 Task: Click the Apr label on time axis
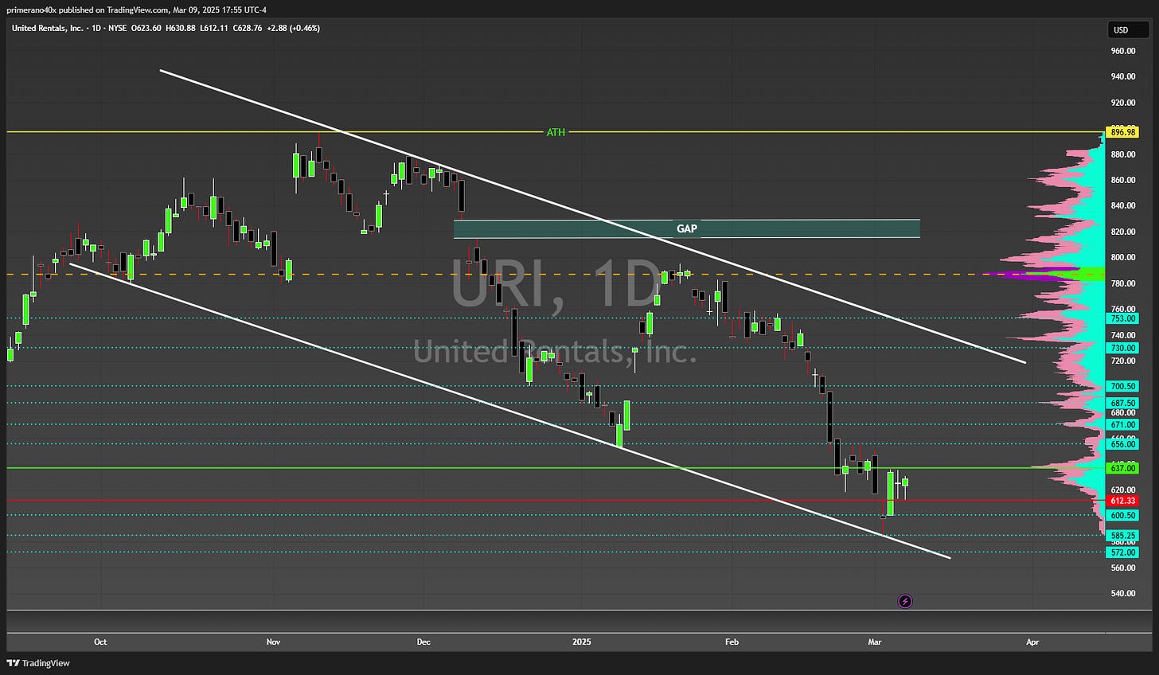click(x=1032, y=642)
